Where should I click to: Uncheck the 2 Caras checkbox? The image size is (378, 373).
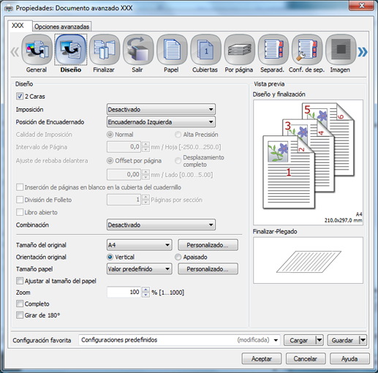pos(20,97)
